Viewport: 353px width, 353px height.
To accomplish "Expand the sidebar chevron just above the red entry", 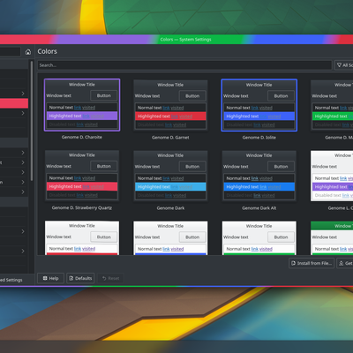I will point(23,94).
